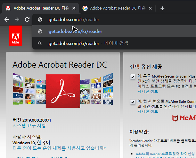This screenshot has height=158, width=196.
Task: Click the magnifier icon in the Naver search suggestion
Action: pos(40,43)
